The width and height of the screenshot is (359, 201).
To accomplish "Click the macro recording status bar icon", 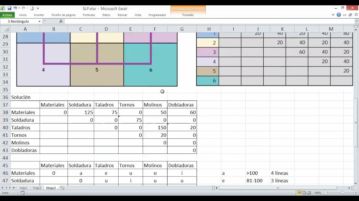I will click(22, 193).
